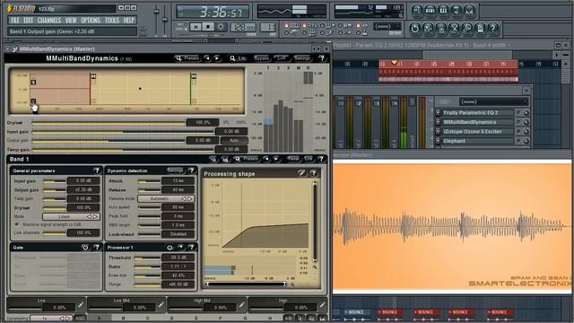Click the Release mode next arrow

[190, 198]
